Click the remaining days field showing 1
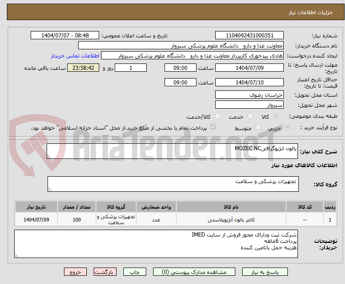 (131, 68)
